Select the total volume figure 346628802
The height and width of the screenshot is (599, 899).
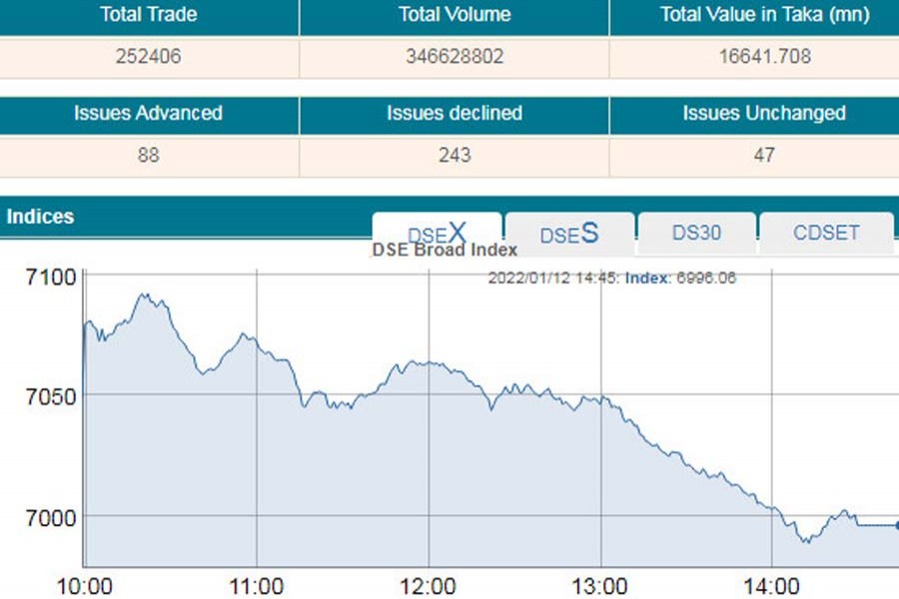[x=454, y=57]
